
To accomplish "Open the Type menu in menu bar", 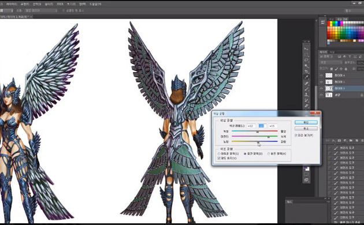I will click(25, 4).
